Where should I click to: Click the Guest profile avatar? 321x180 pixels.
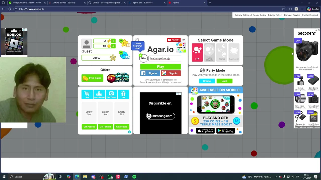click(x=87, y=44)
